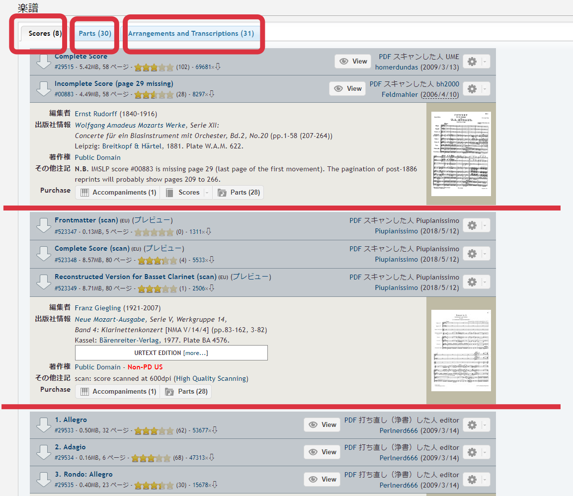Click download arrow icon for 3. Rondo: Allegro
Image resolution: width=573 pixels, height=496 pixels.
[44, 479]
